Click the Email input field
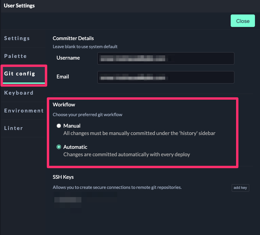This screenshot has width=260, height=235. click(x=166, y=77)
